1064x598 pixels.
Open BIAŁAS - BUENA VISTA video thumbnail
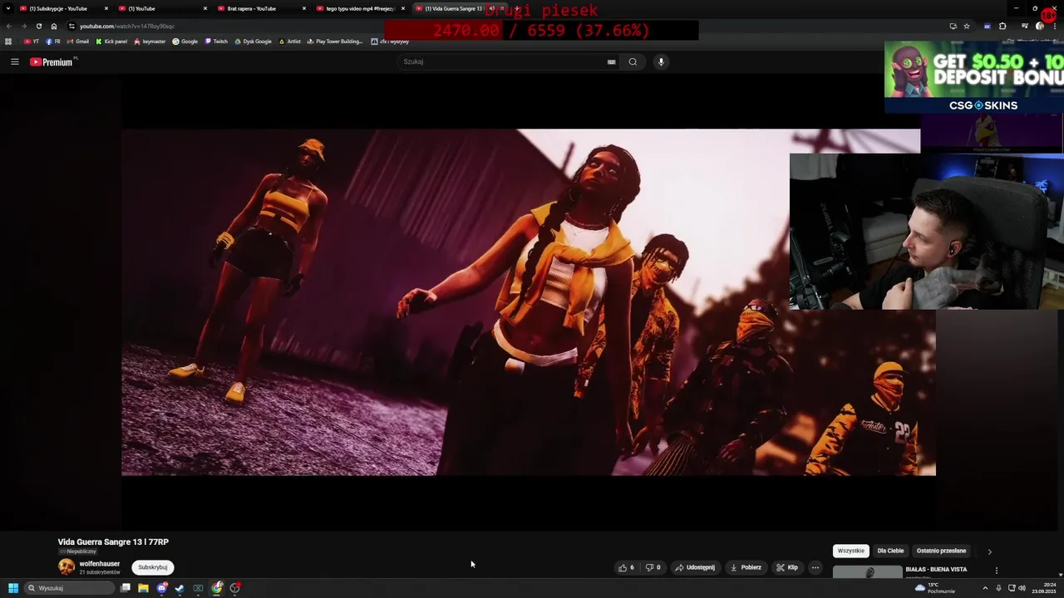(x=867, y=571)
